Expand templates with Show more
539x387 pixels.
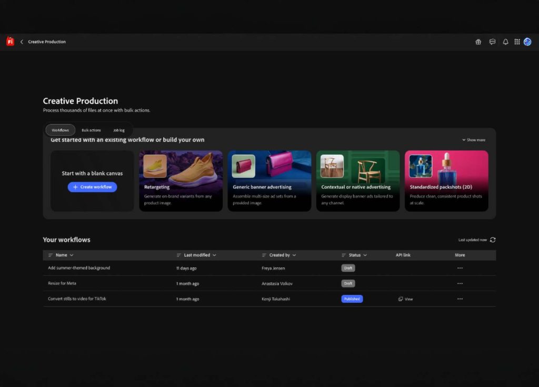point(474,140)
